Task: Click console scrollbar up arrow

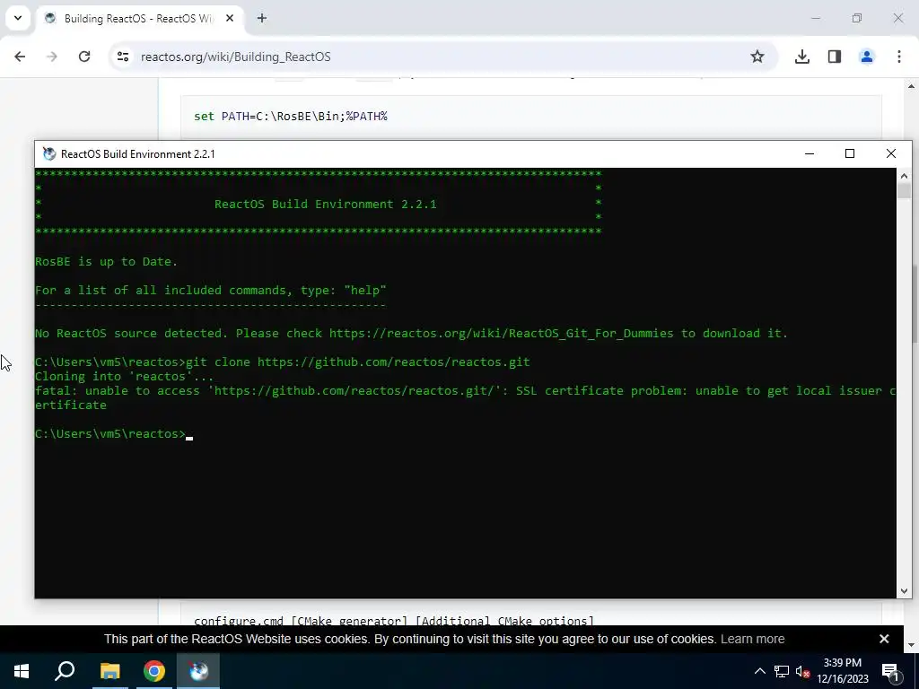Action: [x=904, y=175]
